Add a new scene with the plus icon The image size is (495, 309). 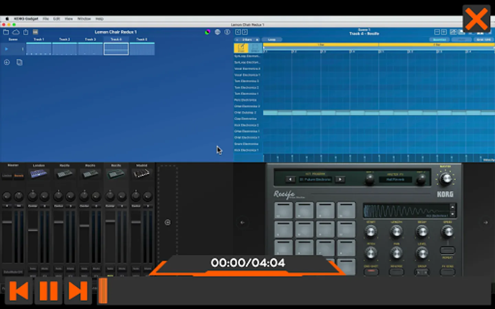7,62
